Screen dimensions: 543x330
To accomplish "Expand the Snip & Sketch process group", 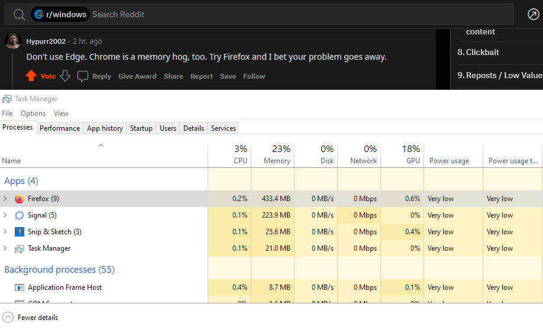I will 5,232.
